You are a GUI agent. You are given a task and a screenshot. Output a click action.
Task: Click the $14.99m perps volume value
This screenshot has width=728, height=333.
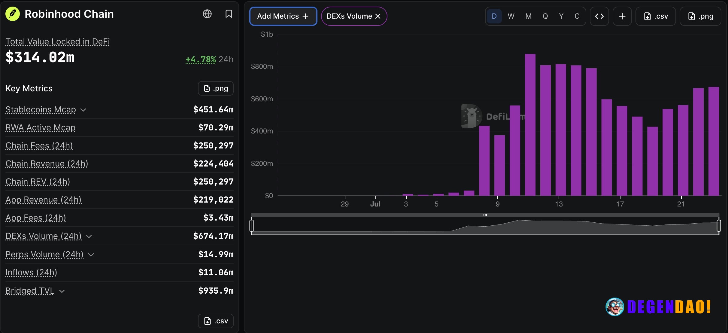(x=216, y=254)
